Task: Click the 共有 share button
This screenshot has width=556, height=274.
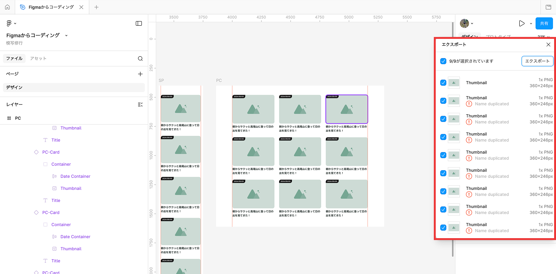Action: coord(544,23)
